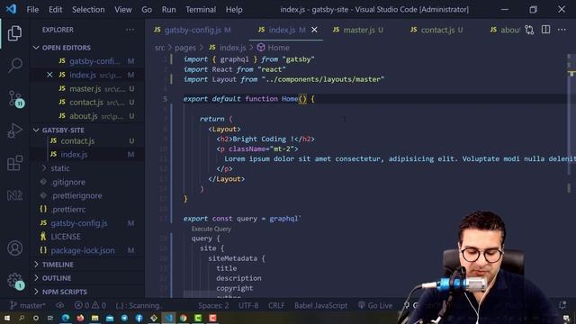The width and height of the screenshot is (576, 324).
Task: Open Google Chrome from the taskbar
Action: click(183, 318)
